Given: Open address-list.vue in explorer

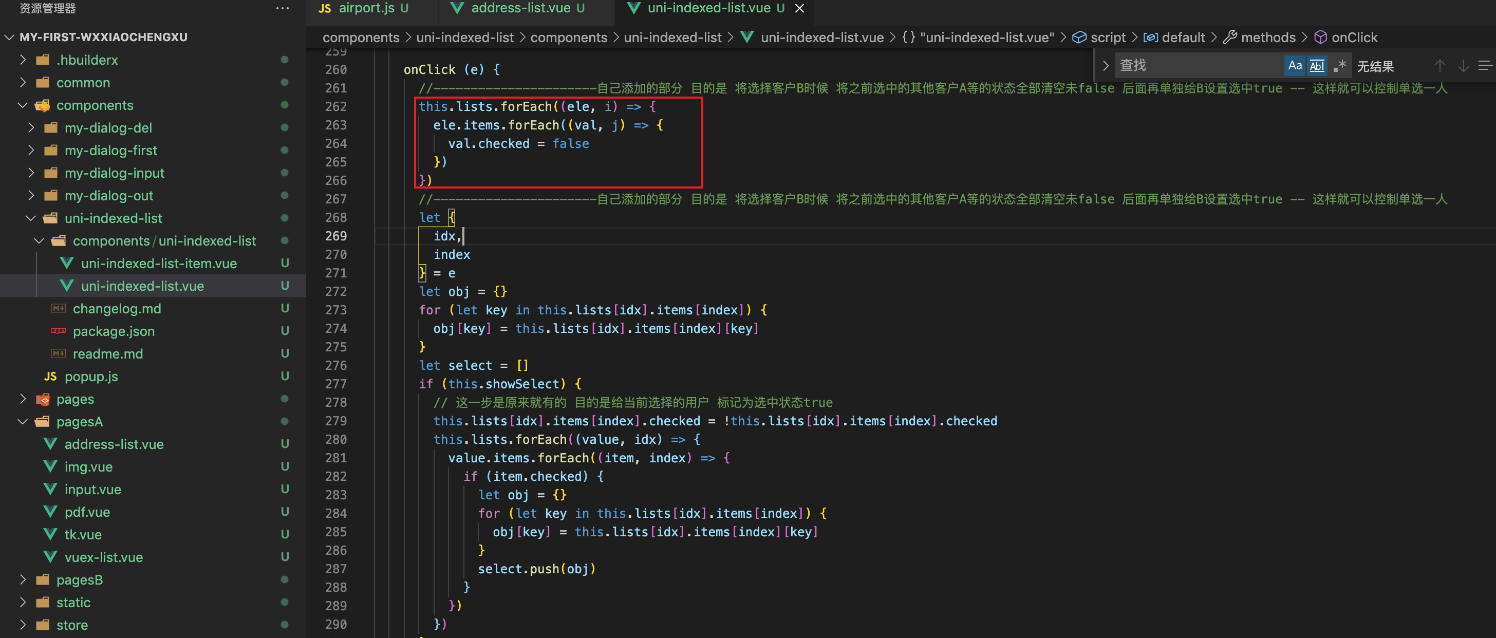Looking at the screenshot, I should point(114,445).
